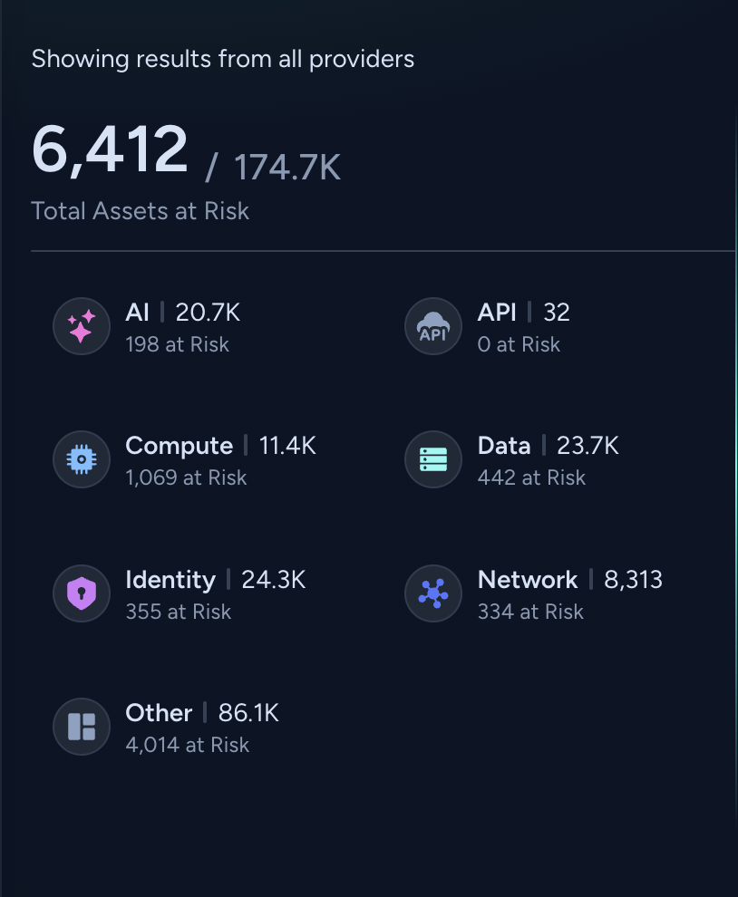
Task: Select '1,069 at Risk' under Compute
Action: click(186, 477)
